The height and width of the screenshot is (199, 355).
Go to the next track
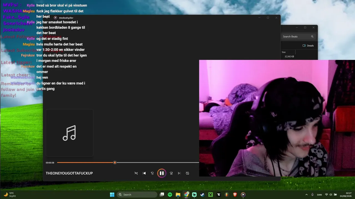pos(179,173)
